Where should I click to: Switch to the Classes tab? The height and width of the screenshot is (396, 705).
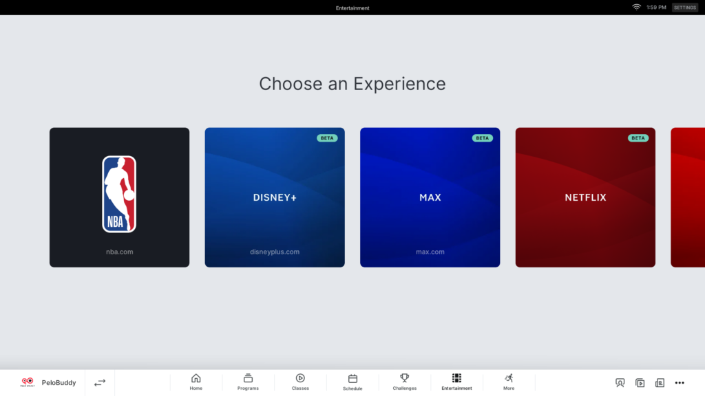(300, 382)
